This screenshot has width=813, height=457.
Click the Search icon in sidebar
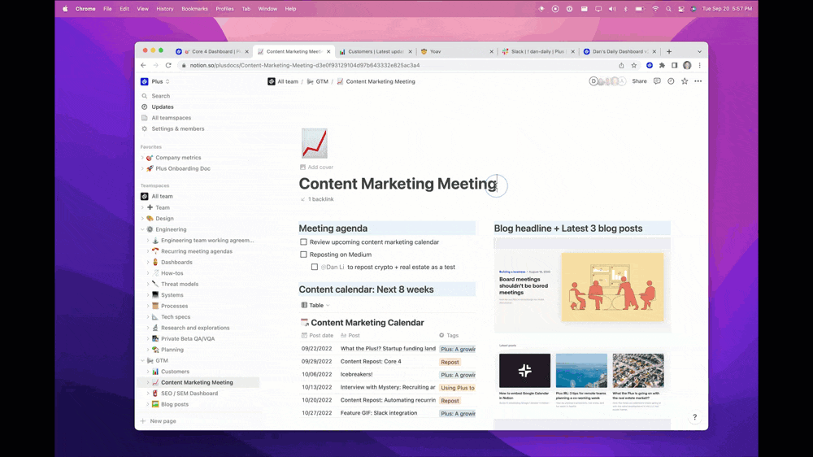(145, 96)
